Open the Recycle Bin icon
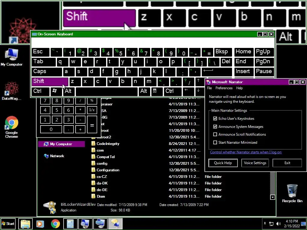This screenshot has width=307, height=230. coord(292,193)
